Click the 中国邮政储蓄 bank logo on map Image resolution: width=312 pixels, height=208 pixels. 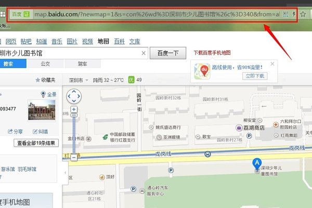pos(105,137)
